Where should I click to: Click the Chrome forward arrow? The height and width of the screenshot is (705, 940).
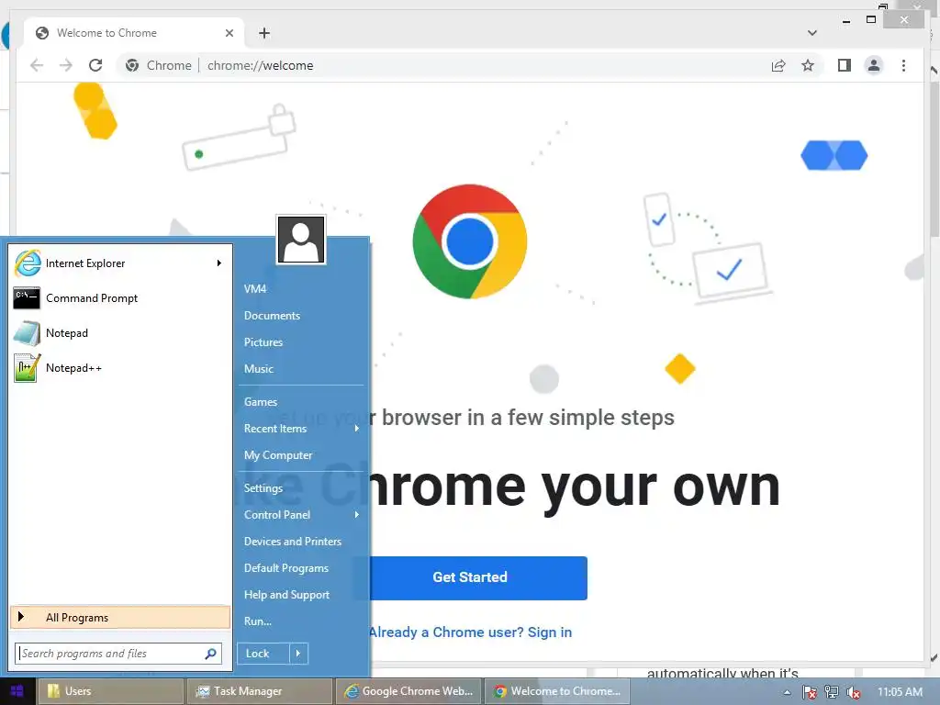tap(66, 65)
